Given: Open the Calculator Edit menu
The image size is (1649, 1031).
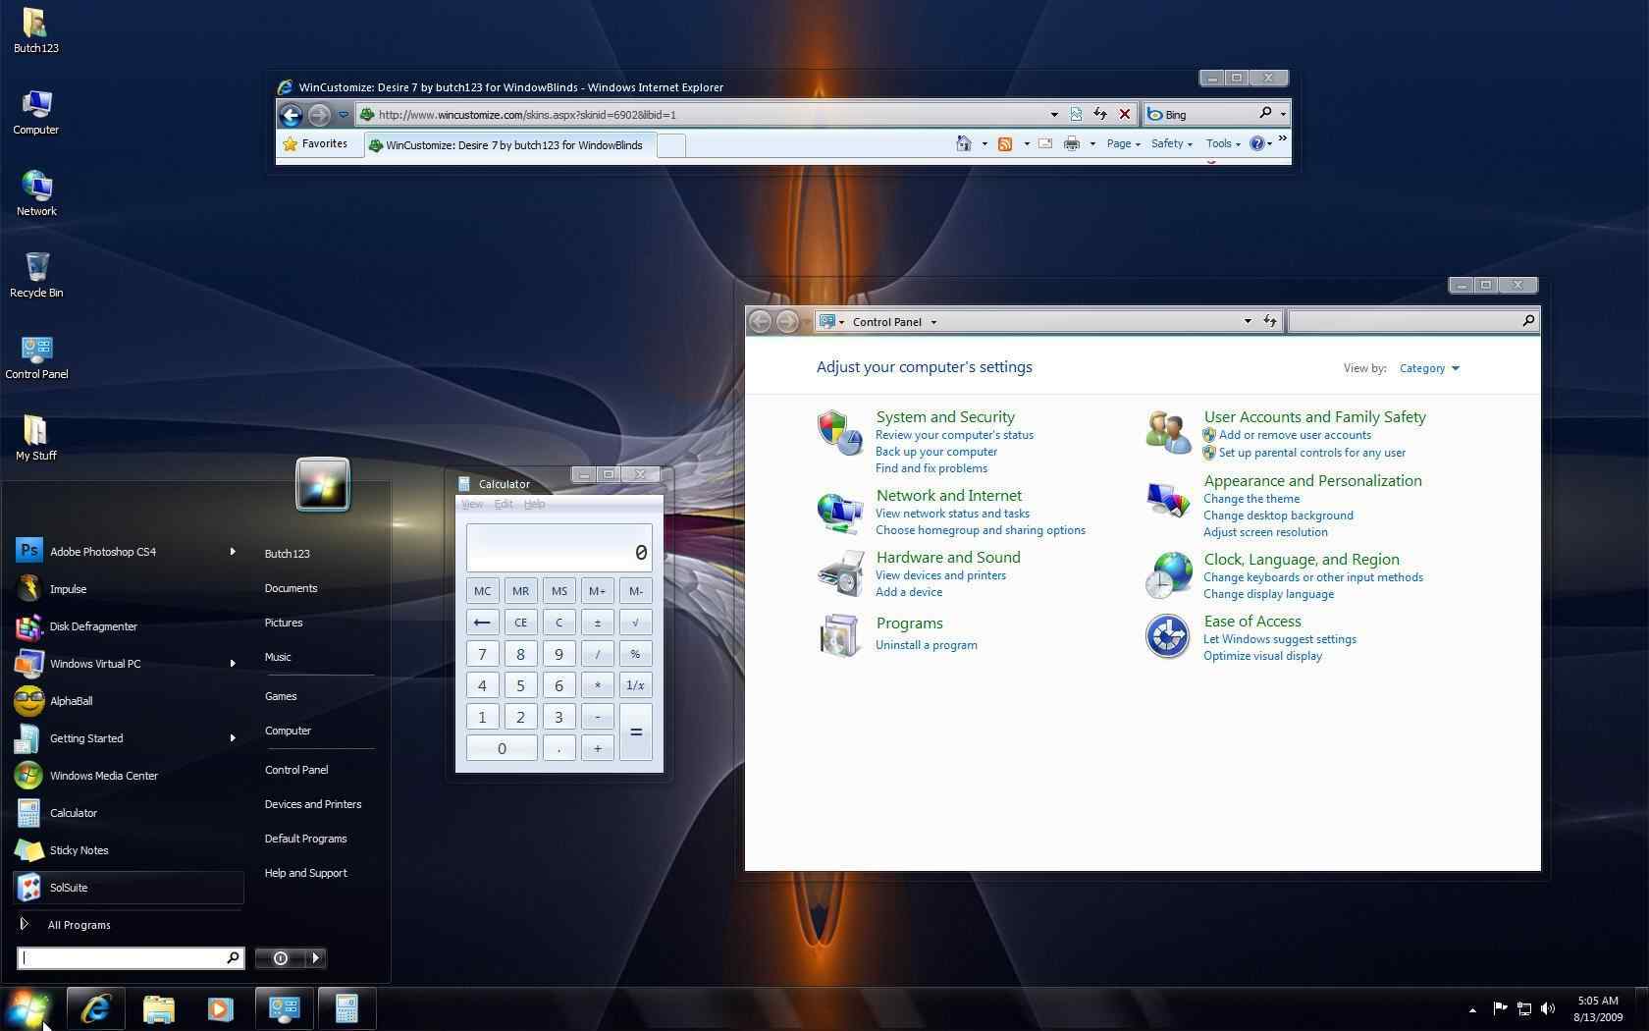Looking at the screenshot, I should pos(504,504).
